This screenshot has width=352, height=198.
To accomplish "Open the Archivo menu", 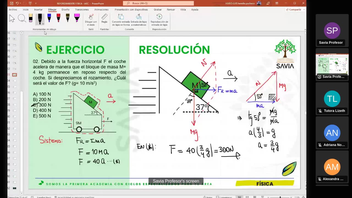I will coord(13,10).
